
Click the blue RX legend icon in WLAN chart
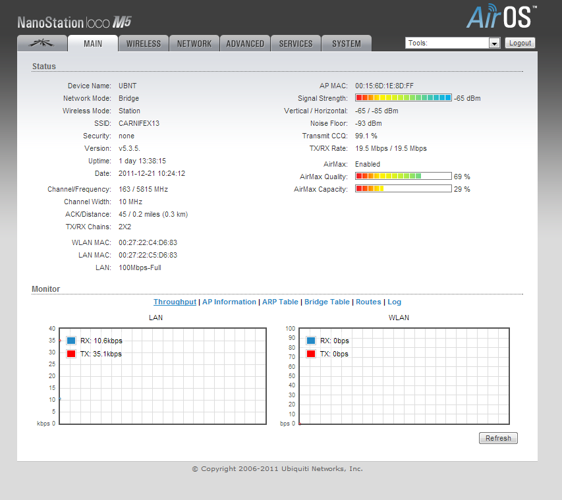(x=311, y=341)
